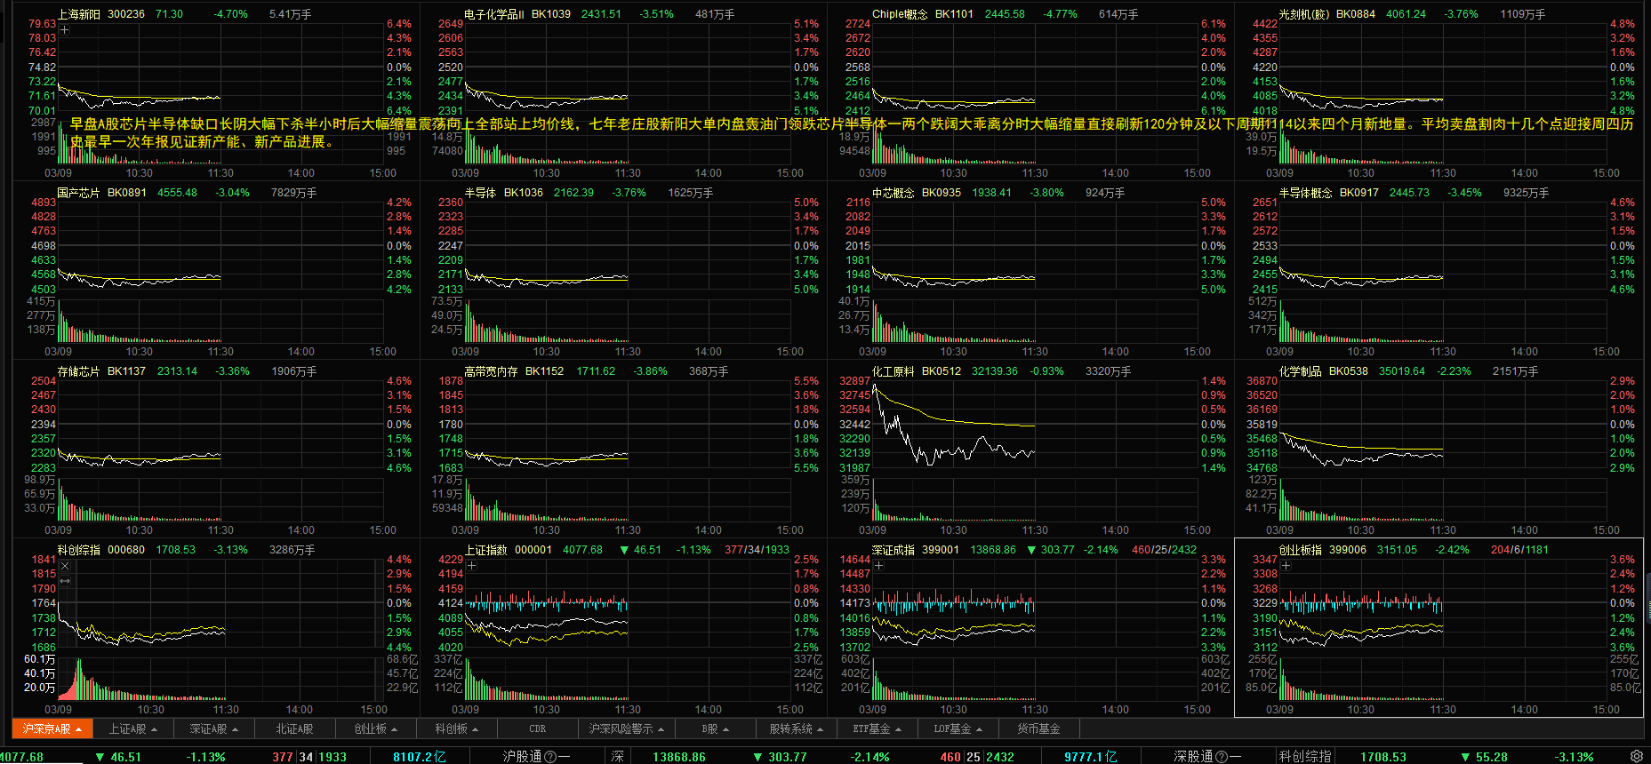Expand the 股转系统 tab arrow
The width and height of the screenshot is (1651, 764).
click(820, 729)
